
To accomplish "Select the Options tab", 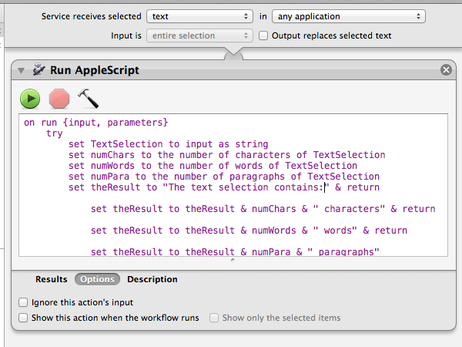I will [97, 279].
